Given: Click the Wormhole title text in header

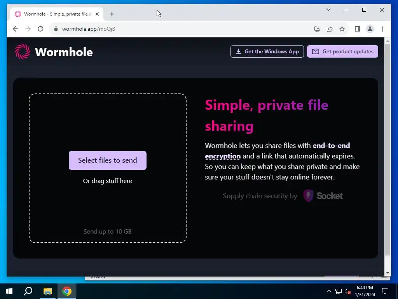Looking at the screenshot, I should (64, 52).
